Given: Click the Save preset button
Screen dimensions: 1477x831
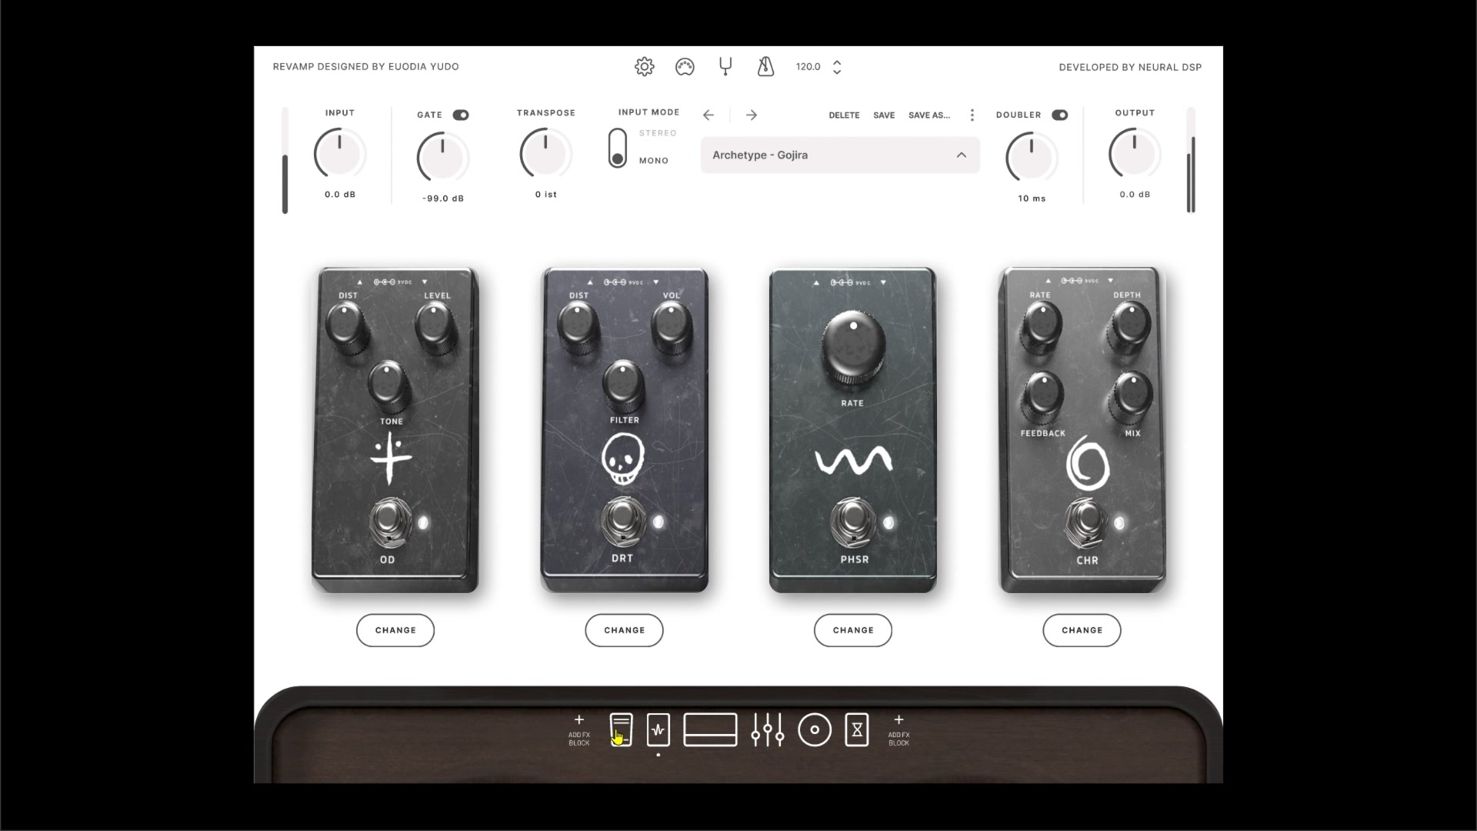Looking at the screenshot, I should [884, 115].
